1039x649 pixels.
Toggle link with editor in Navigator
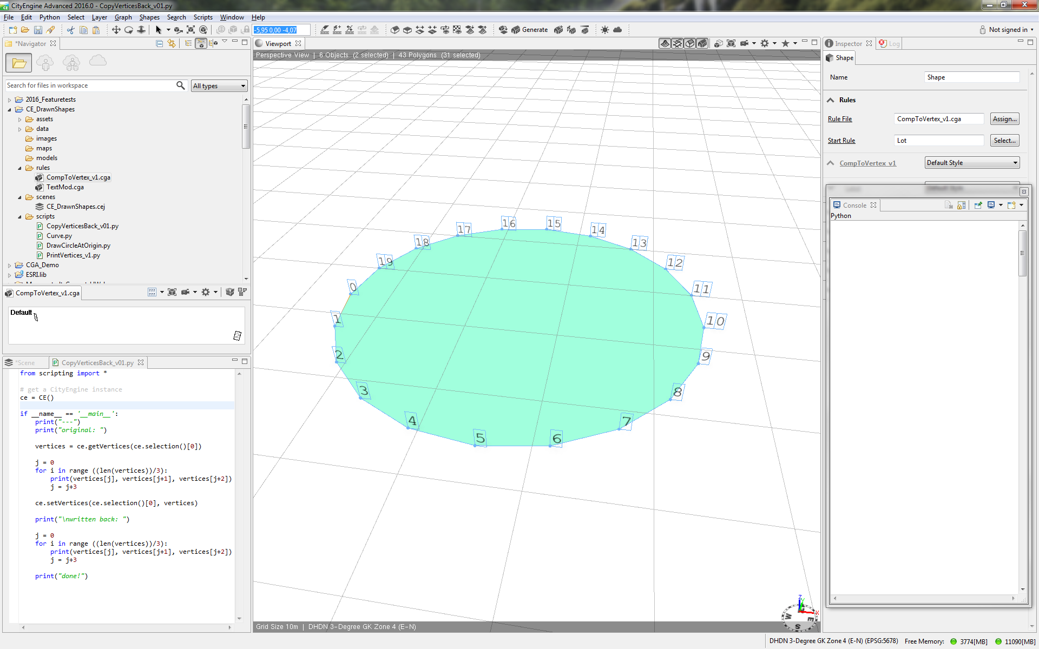[172, 43]
